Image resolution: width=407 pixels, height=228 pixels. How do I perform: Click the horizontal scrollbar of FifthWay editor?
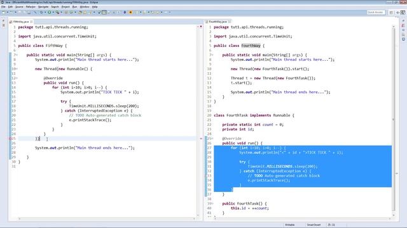click(107, 218)
